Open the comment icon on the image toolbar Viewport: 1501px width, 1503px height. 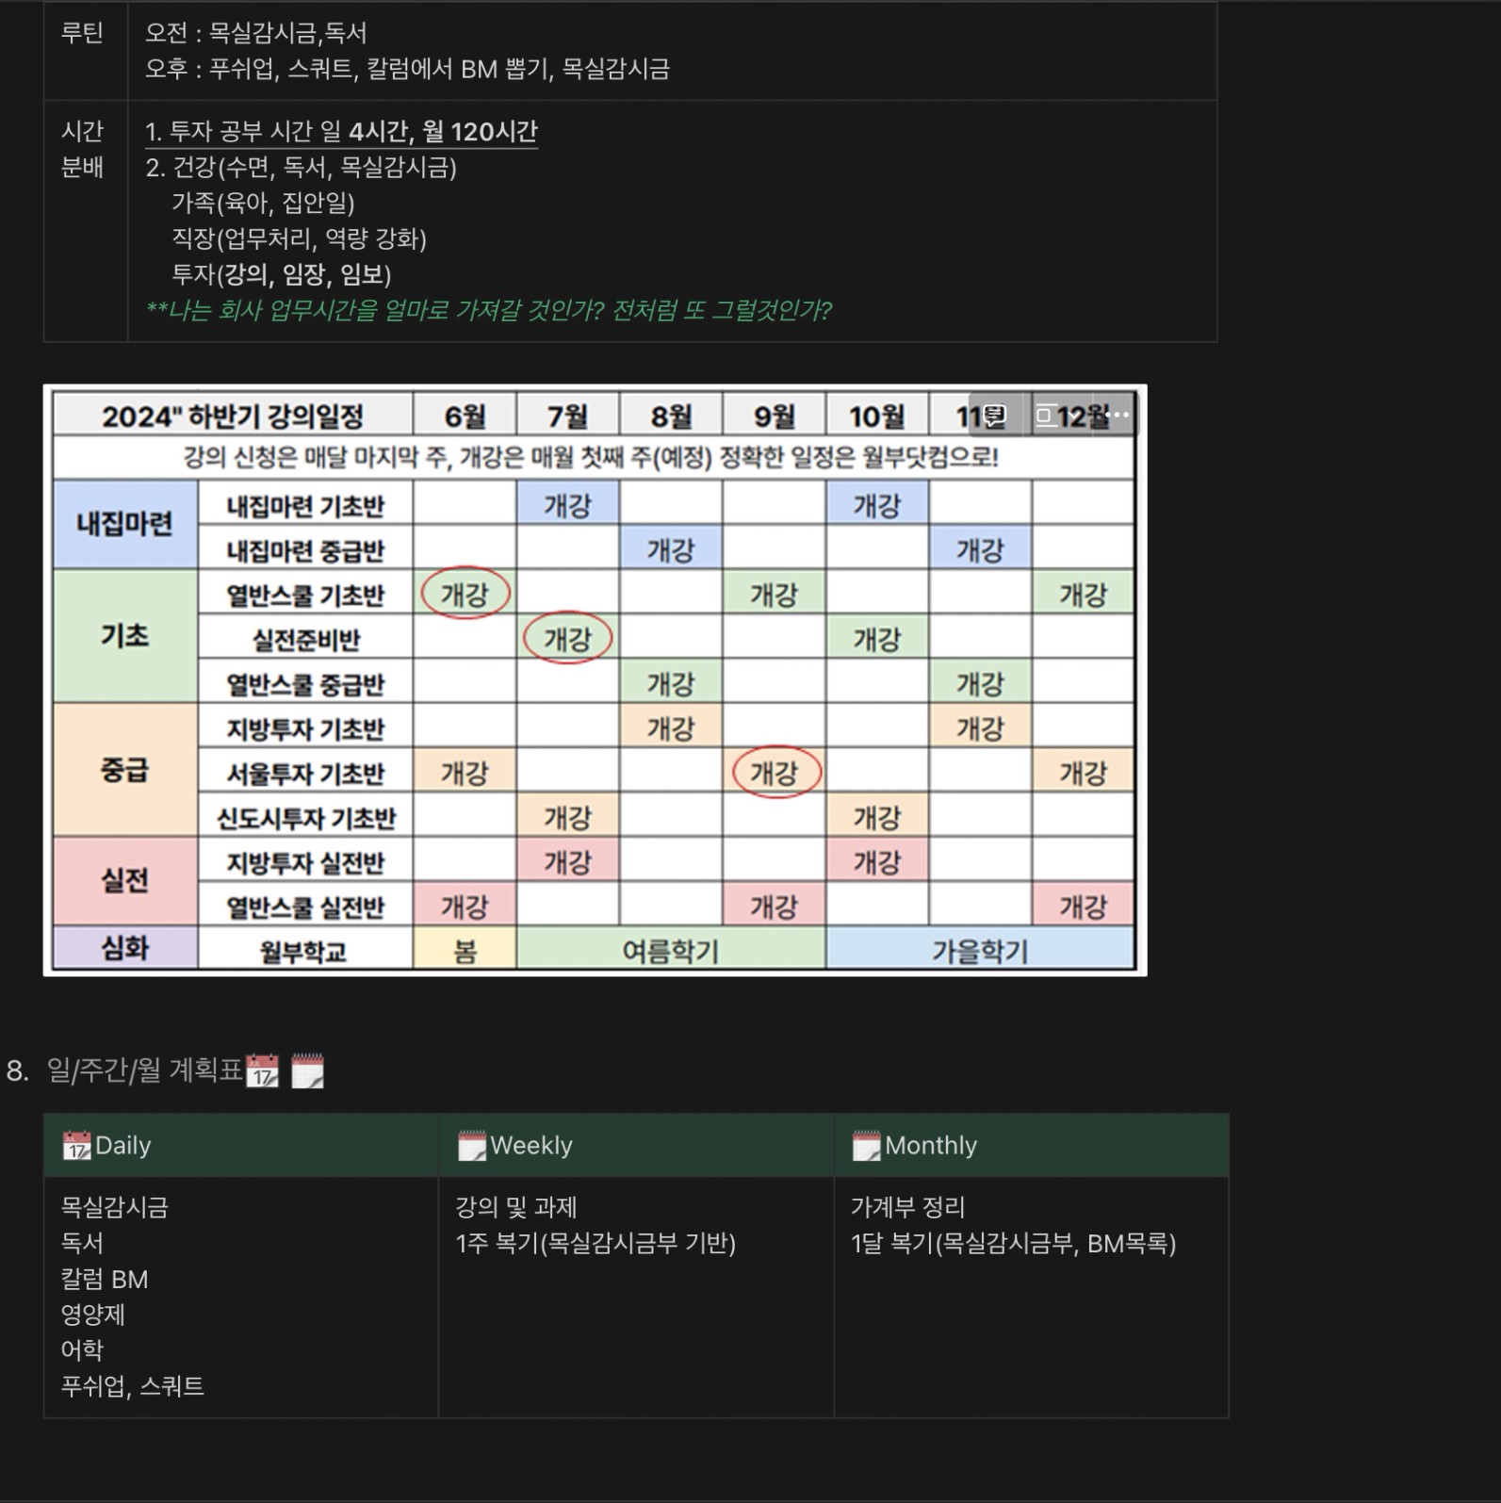click(x=995, y=415)
